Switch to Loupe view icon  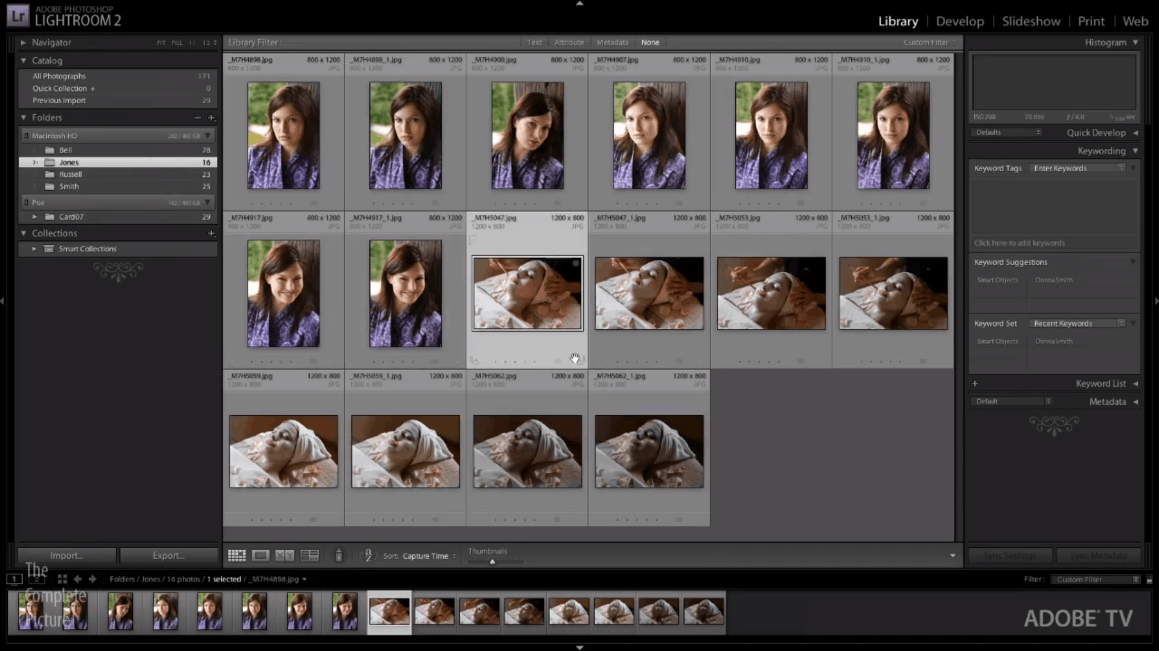coord(261,555)
